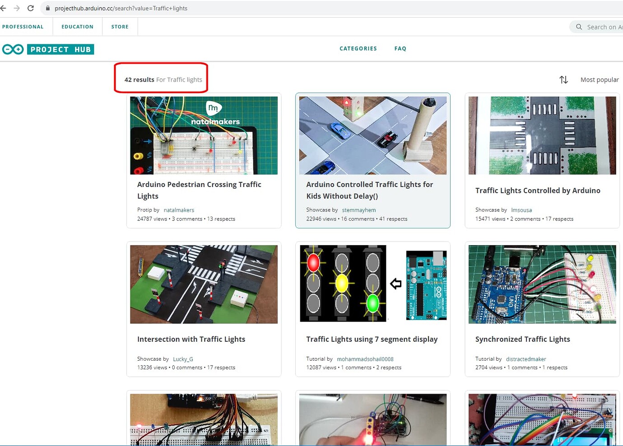Open the FAQ page
This screenshot has width=623, height=446.
pyautogui.click(x=400, y=48)
